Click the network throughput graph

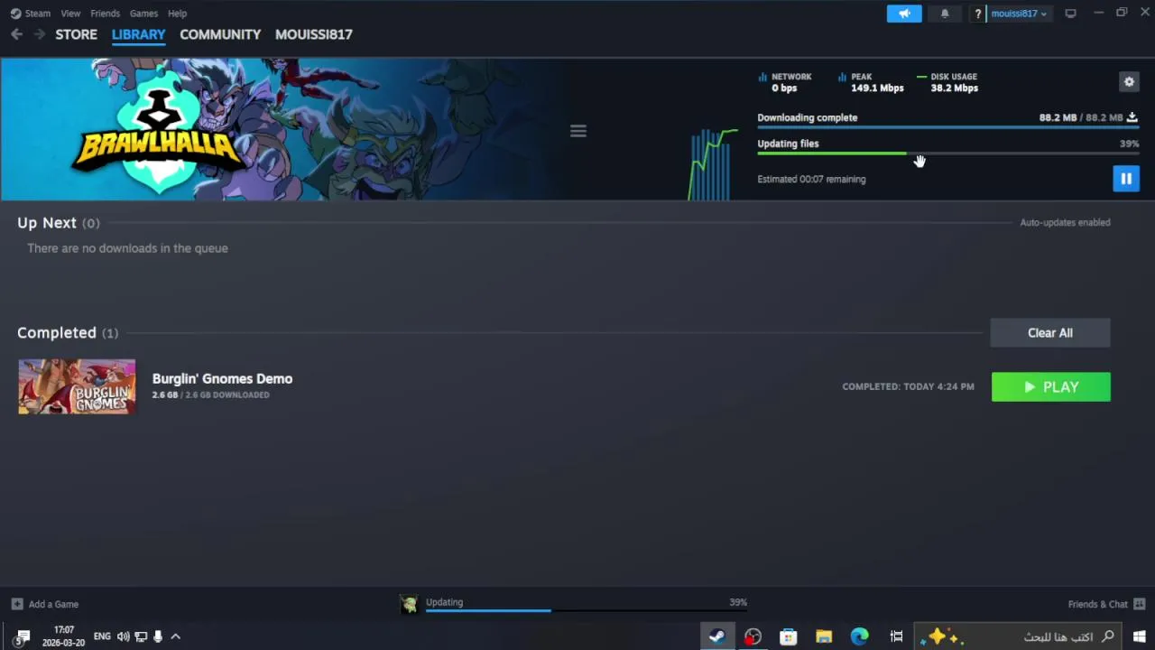(713, 163)
